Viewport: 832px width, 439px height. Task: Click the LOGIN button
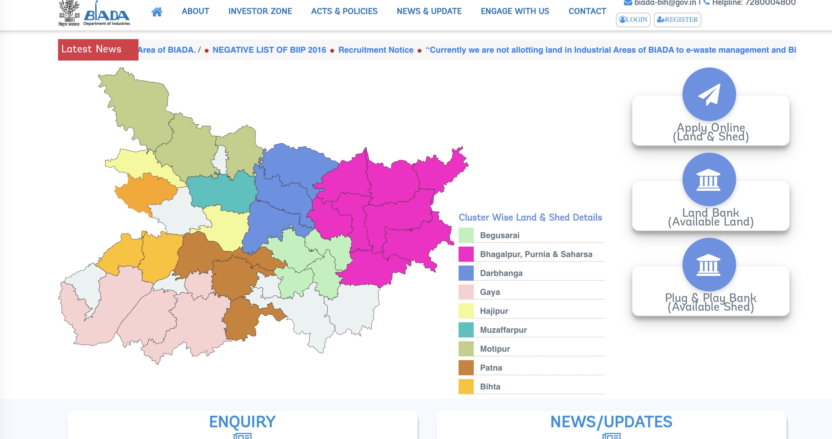click(x=633, y=20)
